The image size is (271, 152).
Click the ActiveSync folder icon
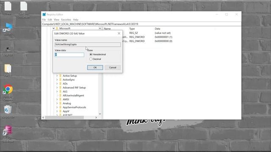coord(60,80)
